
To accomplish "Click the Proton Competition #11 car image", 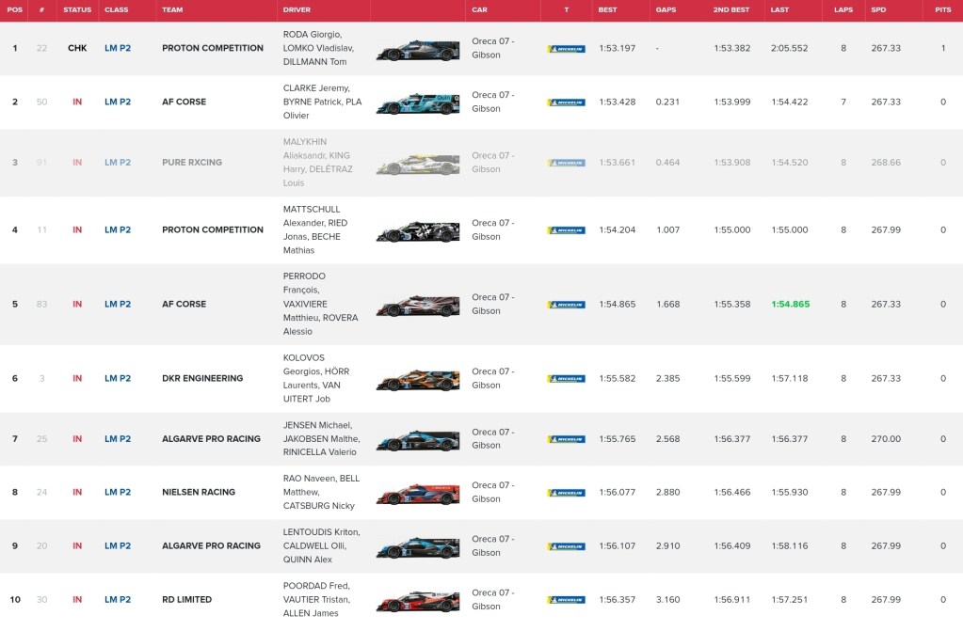I will (x=418, y=231).
